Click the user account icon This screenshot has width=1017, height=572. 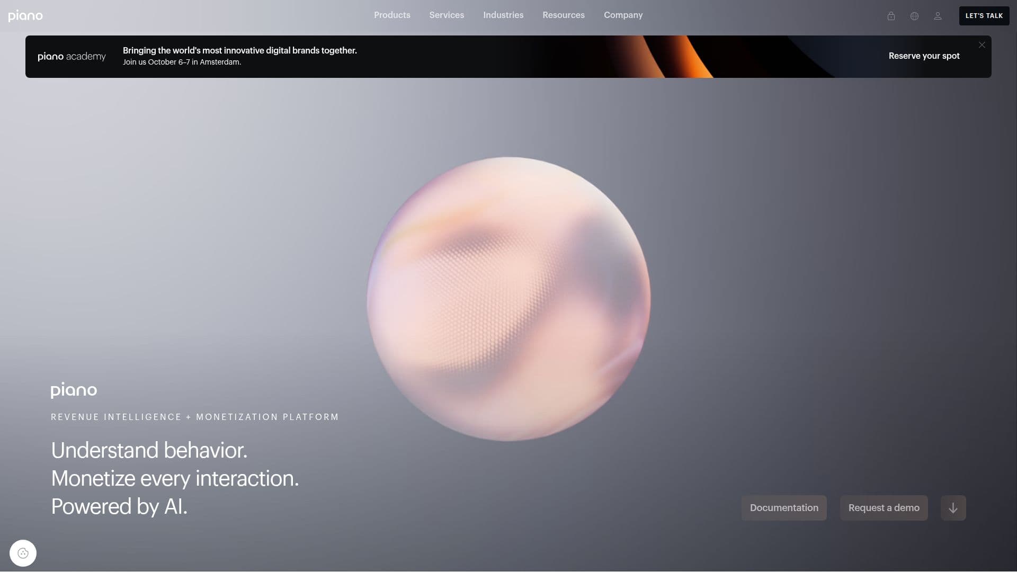tap(938, 16)
